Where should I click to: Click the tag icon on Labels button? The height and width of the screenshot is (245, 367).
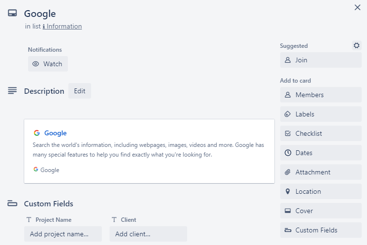click(287, 114)
